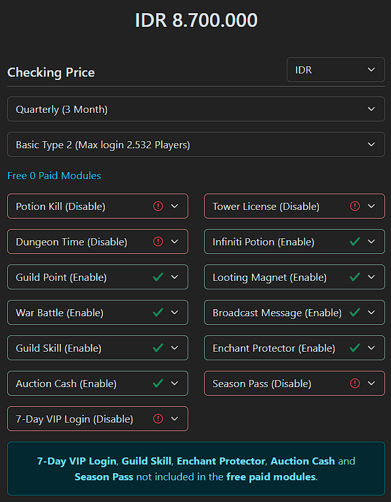Click the warning icon on 7-Day VIP Login

tap(158, 419)
